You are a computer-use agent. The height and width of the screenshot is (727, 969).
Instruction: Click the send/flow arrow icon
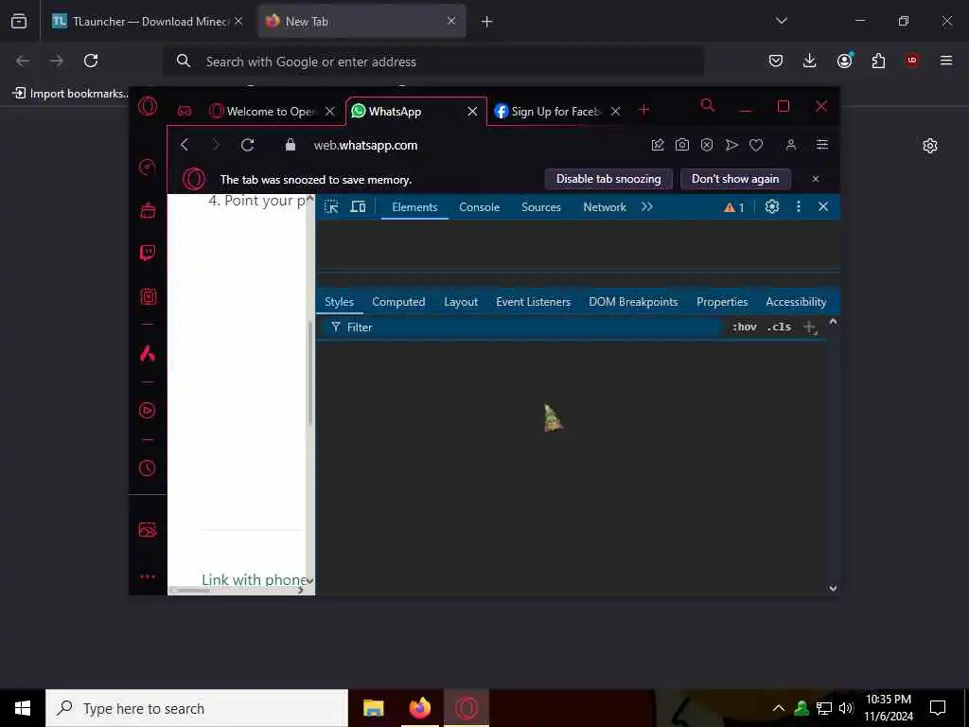pyautogui.click(x=731, y=145)
